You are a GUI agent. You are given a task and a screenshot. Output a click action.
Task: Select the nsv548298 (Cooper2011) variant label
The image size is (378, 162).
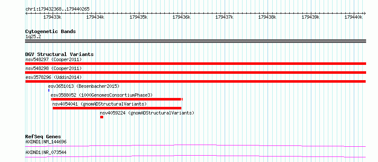tap(54, 68)
